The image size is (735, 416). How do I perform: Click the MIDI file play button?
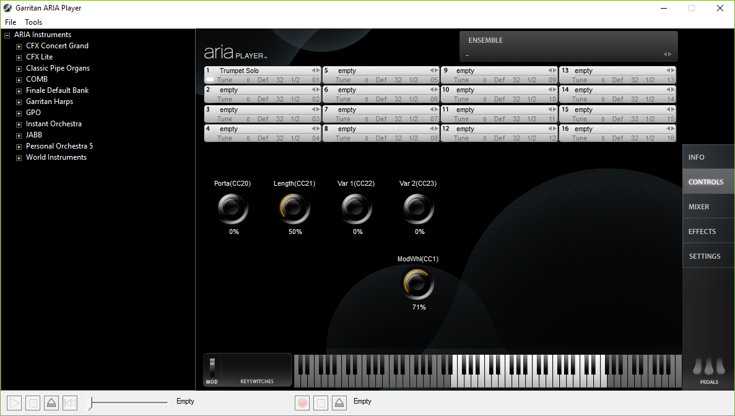(14, 403)
